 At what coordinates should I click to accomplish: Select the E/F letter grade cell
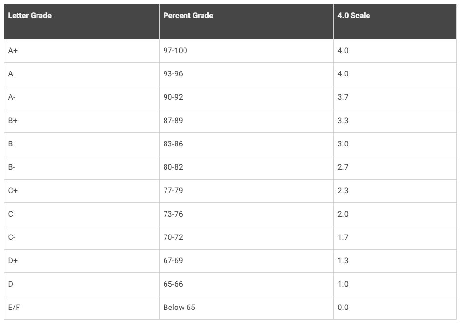(14, 308)
